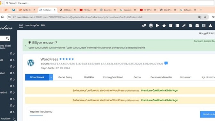Open the Genel Bakış tab

65,77
